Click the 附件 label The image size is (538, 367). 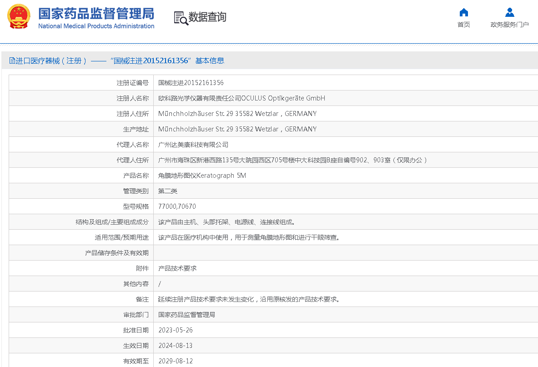142,268
